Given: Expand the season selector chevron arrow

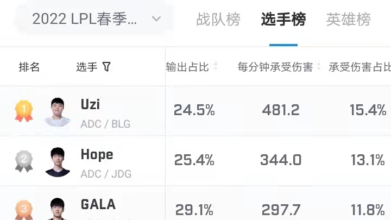Looking at the screenshot, I should tap(156, 18).
